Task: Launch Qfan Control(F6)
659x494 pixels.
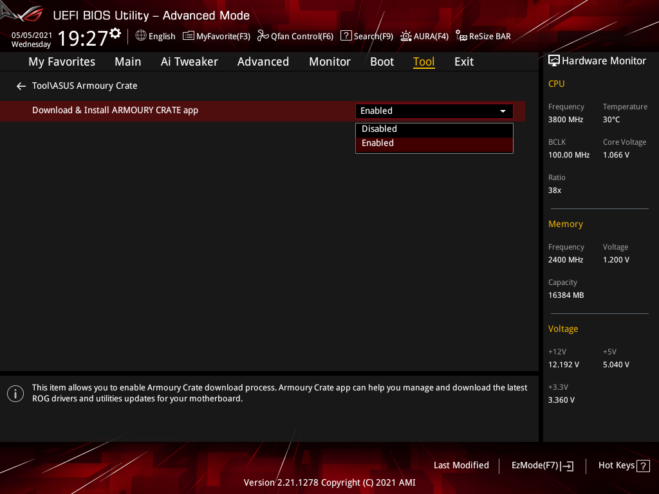Action: tap(295, 36)
